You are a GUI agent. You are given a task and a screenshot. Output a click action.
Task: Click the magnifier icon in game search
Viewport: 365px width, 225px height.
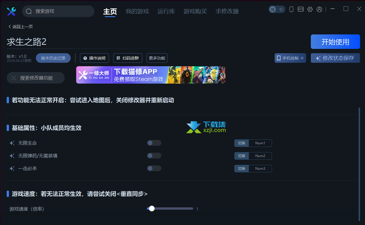(29, 12)
